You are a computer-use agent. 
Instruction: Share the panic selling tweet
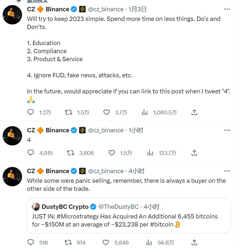[194, 242]
